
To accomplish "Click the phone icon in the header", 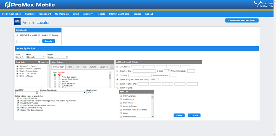I will click(255, 3).
